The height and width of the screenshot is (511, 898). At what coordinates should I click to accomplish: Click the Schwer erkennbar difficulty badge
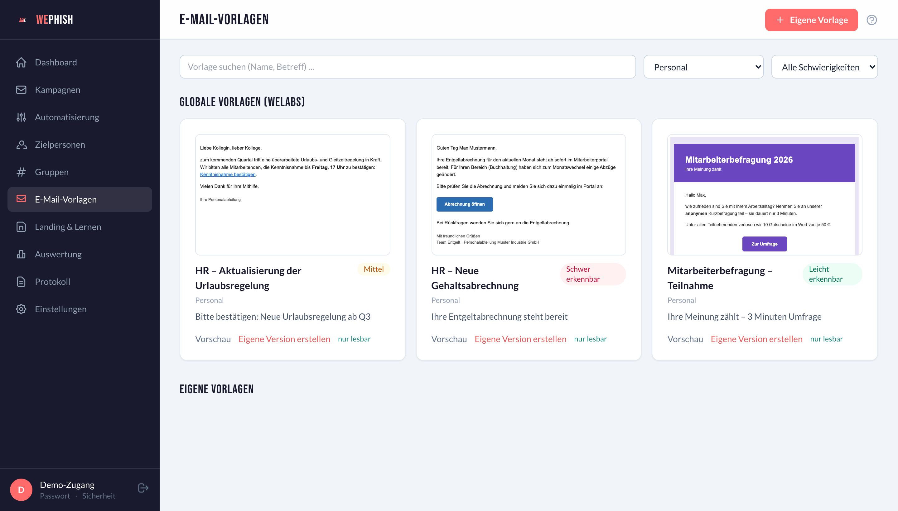tap(593, 274)
